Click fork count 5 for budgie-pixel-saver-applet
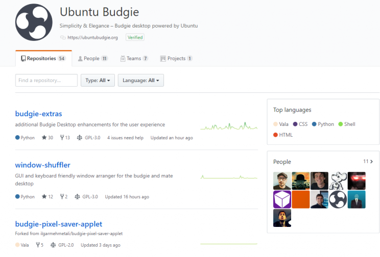This screenshot has height=257, width=380. pyautogui.click(x=40, y=245)
